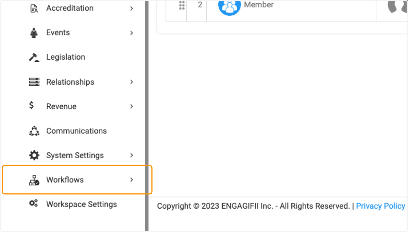Click the Communications triangle icon
This screenshot has height=232, width=408.
tap(34, 131)
